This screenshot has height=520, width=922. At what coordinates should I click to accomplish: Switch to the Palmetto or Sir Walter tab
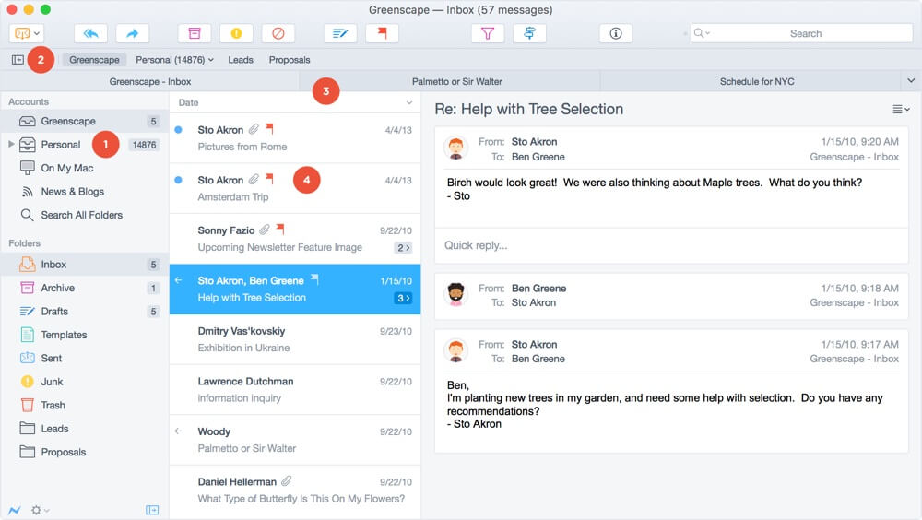[x=456, y=81]
